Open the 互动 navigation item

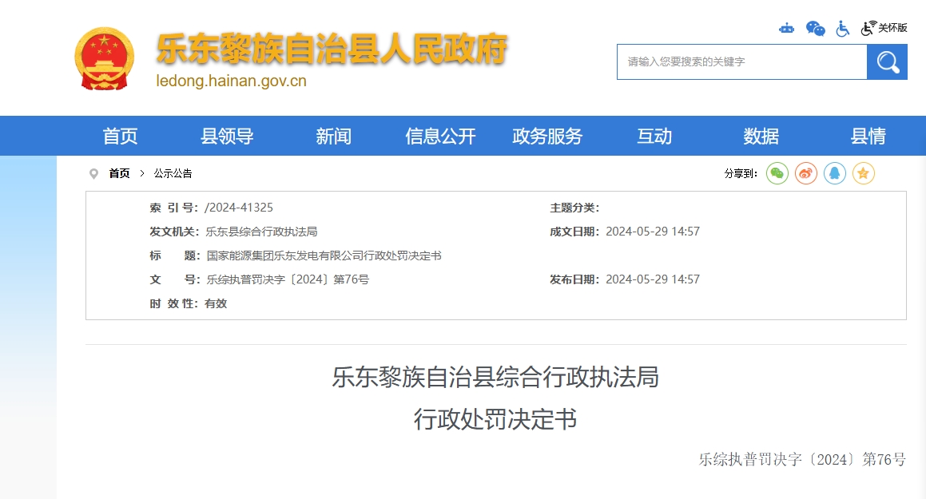[654, 137]
